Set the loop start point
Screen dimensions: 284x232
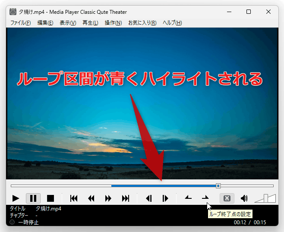pyautogui.click(x=188, y=198)
